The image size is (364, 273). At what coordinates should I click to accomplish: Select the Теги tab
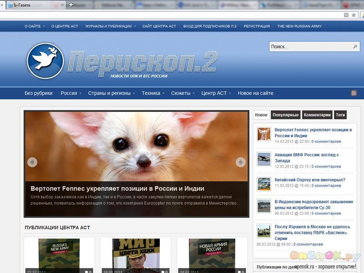(340, 115)
